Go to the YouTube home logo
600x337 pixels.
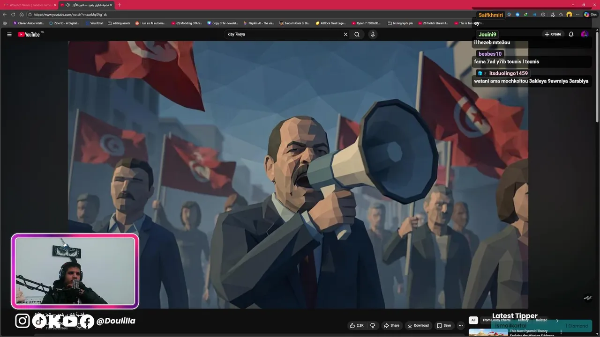pyautogui.click(x=30, y=34)
